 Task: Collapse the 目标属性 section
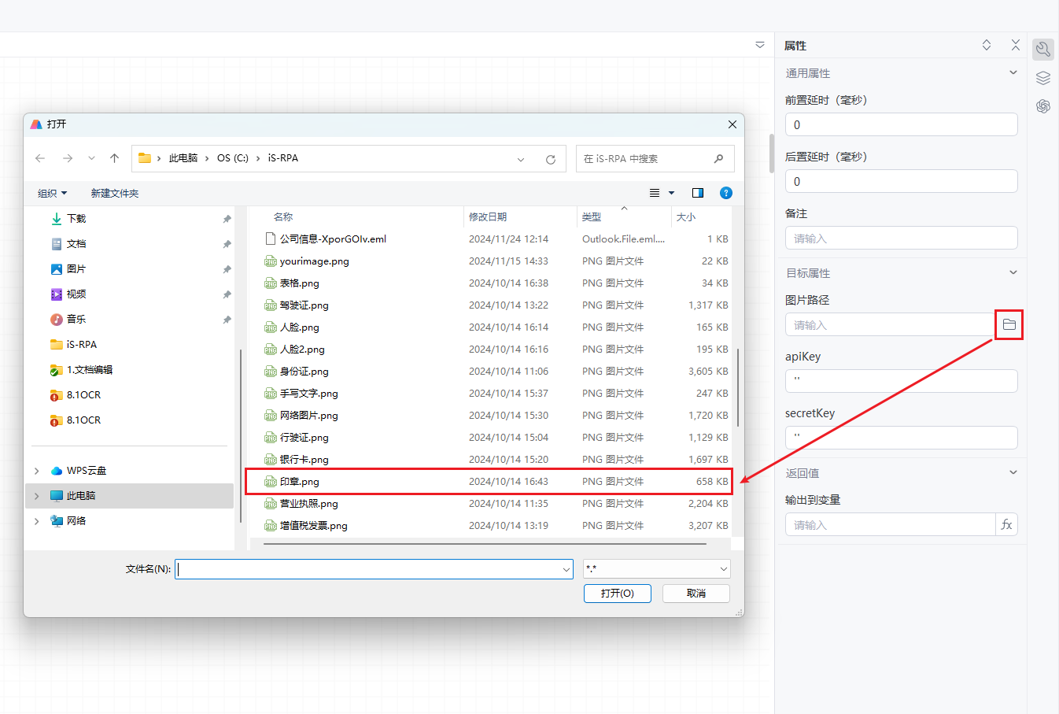(x=1013, y=272)
